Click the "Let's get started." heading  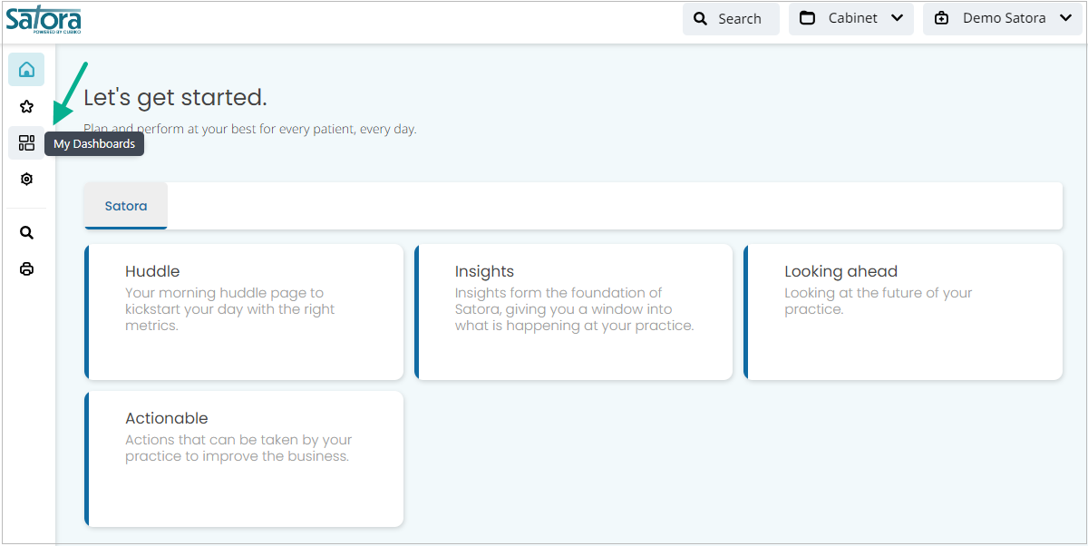tap(175, 97)
